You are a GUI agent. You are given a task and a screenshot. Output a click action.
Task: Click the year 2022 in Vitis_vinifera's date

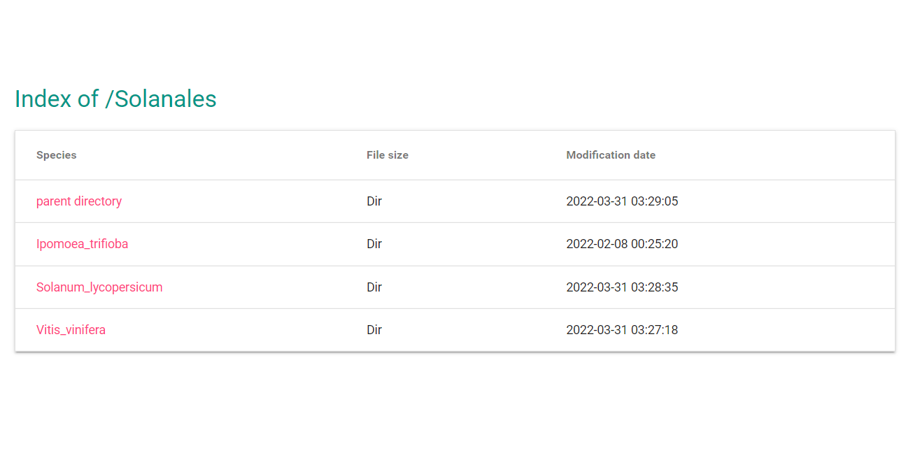[579, 330]
